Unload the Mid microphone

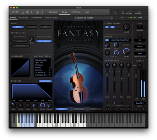coord(115,103)
